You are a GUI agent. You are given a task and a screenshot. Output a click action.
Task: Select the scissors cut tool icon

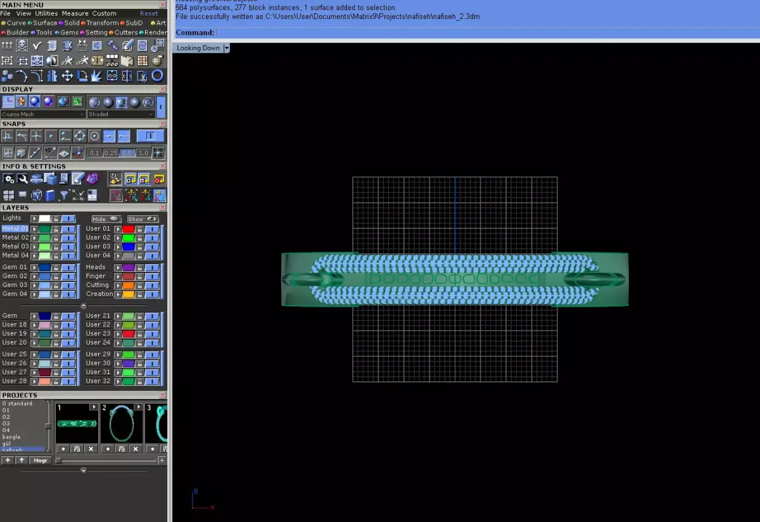click(142, 75)
